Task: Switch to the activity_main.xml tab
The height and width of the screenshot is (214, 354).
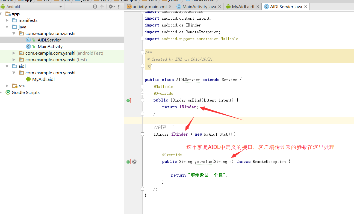Action: 149,7
